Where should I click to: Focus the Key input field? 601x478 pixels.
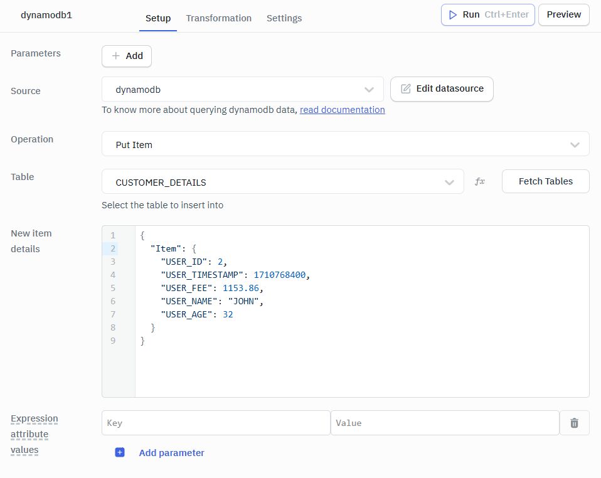(x=216, y=423)
